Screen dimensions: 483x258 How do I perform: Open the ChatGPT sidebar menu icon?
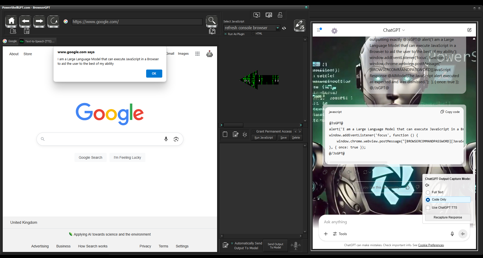(x=319, y=30)
